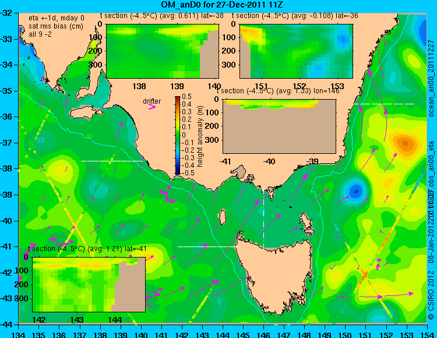The width and height of the screenshot is (437, 338).
Task: Click the 150 longitude axis label
Action: pyautogui.click(x=345, y=335)
